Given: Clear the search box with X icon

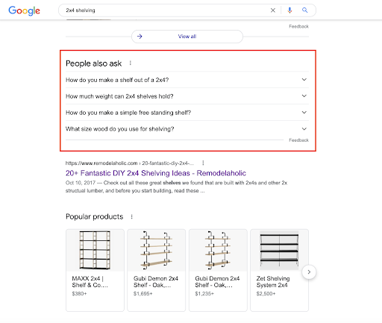Looking at the screenshot, I should point(273,10).
